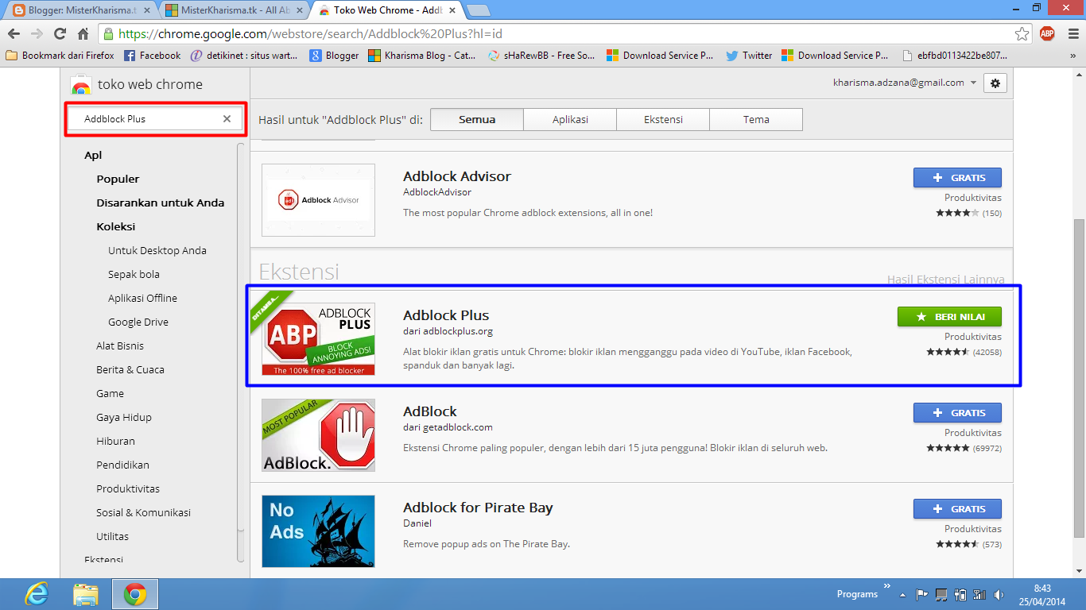This screenshot has width=1086, height=610.
Task: Select the Aplikasi filter tab
Action: pos(570,119)
